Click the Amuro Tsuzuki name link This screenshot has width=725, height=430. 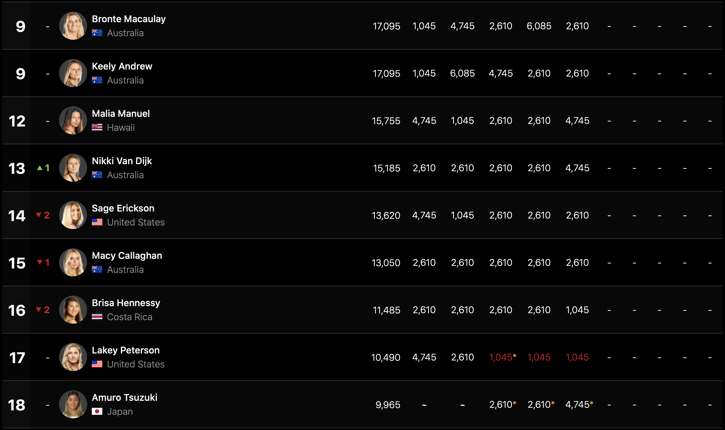125,397
